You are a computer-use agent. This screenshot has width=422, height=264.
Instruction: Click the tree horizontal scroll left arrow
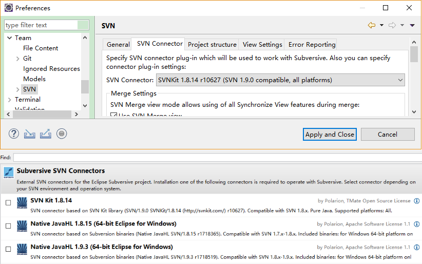click(x=8, y=114)
